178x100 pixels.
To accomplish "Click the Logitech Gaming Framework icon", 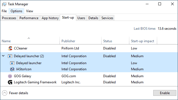I will coord(10,82).
